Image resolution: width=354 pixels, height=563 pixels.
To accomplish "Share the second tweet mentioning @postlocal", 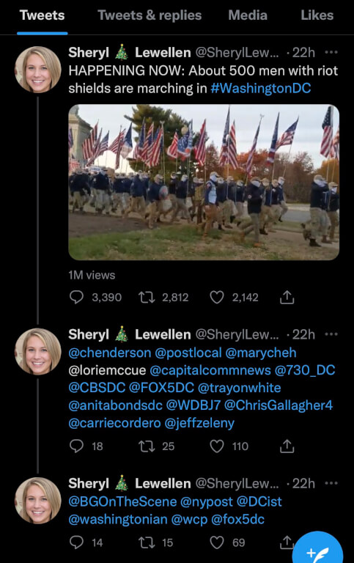I will pos(287,446).
